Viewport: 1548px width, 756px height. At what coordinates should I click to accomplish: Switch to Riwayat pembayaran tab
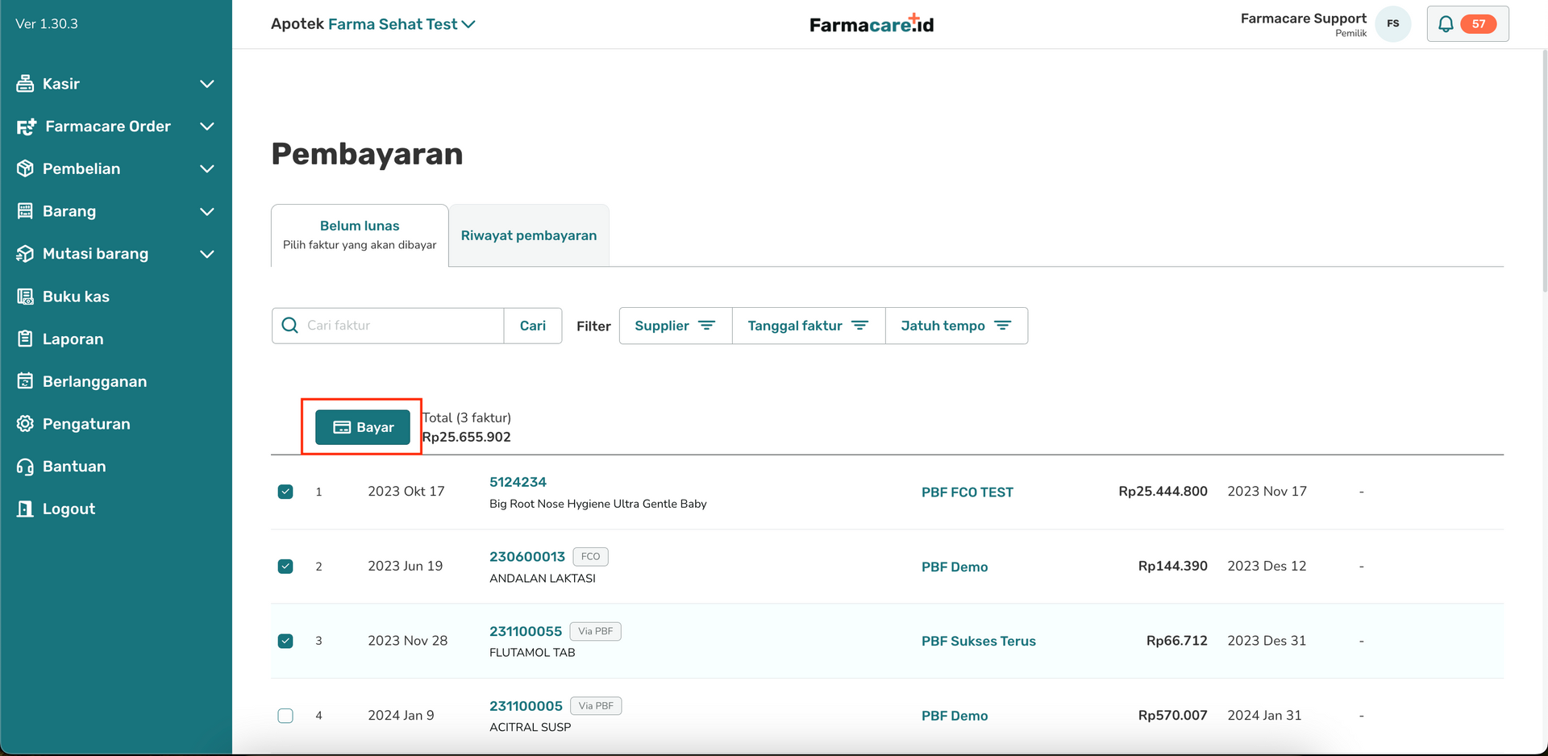tap(529, 235)
